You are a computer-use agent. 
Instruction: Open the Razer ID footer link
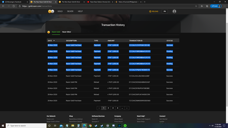click(x=95, y=119)
